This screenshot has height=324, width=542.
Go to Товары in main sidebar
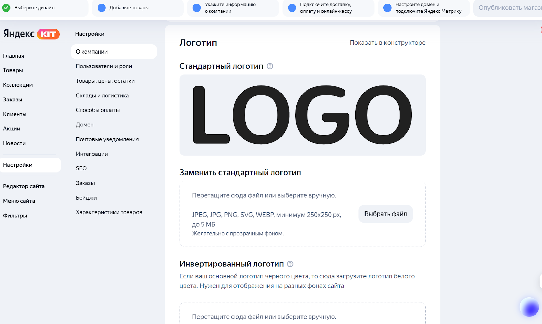[x=13, y=70]
